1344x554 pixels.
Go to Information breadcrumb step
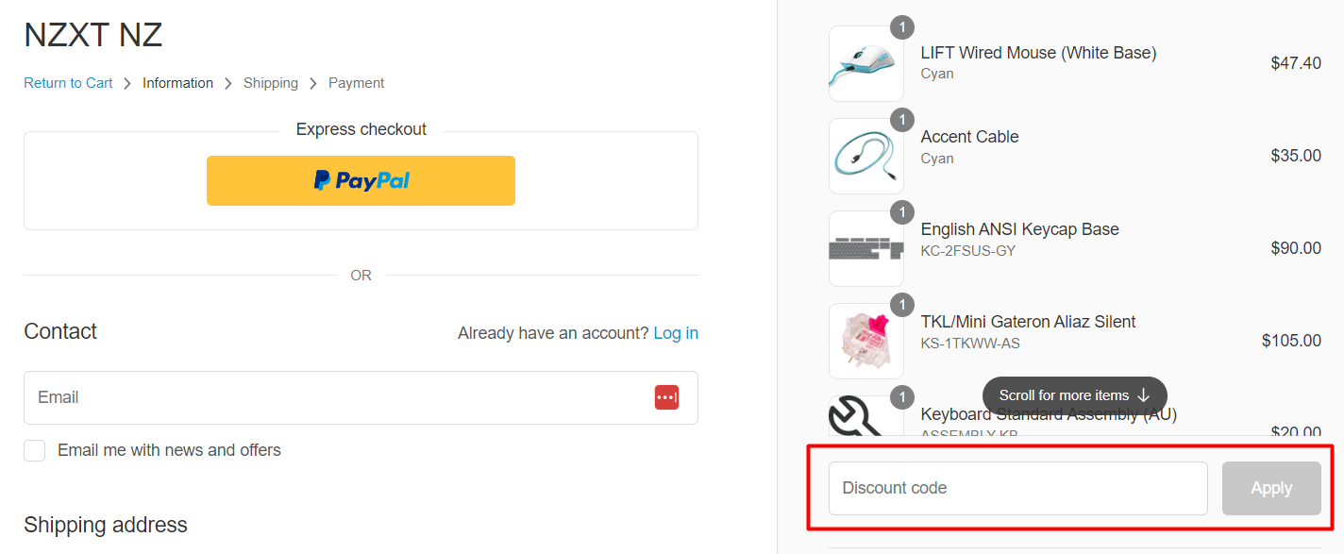point(177,83)
